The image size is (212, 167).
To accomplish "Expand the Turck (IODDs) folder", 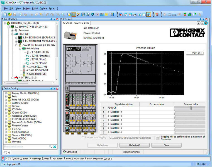I will 6,139.
